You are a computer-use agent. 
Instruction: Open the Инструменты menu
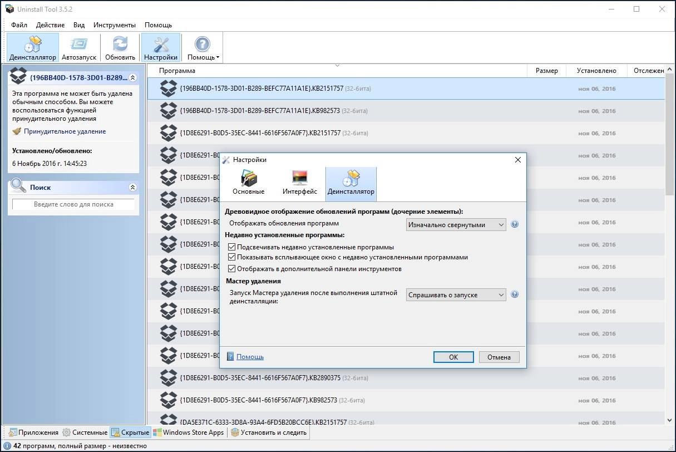(x=115, y=25)
